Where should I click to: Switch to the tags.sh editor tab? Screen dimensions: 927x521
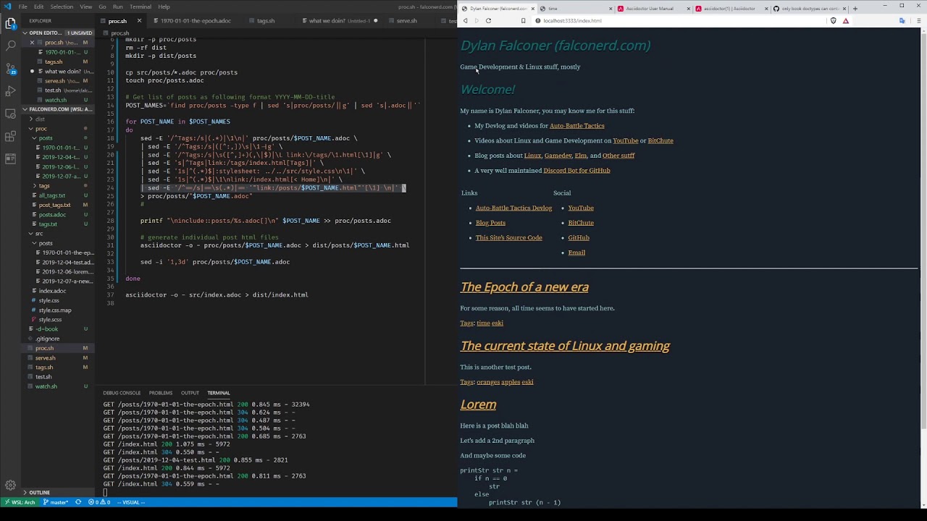266,21
